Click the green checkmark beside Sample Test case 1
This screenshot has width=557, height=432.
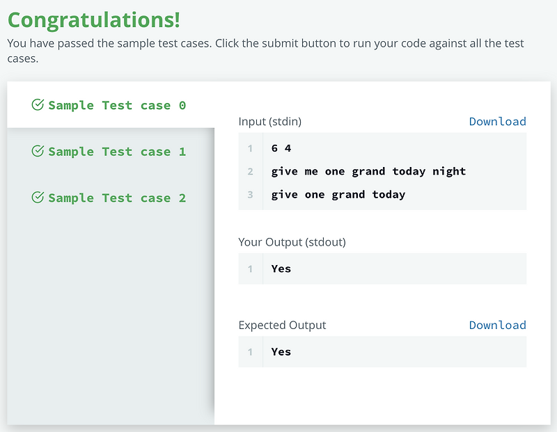(36, 152)
